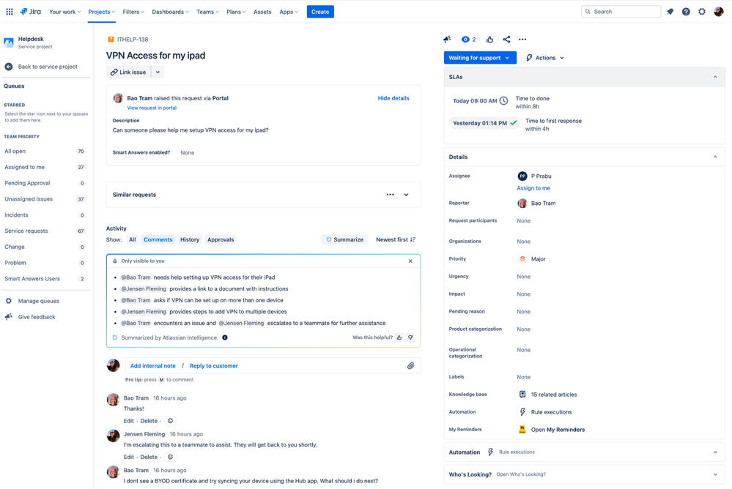Open the help question mark icon

pyautogui.click(x=686, y=12)
